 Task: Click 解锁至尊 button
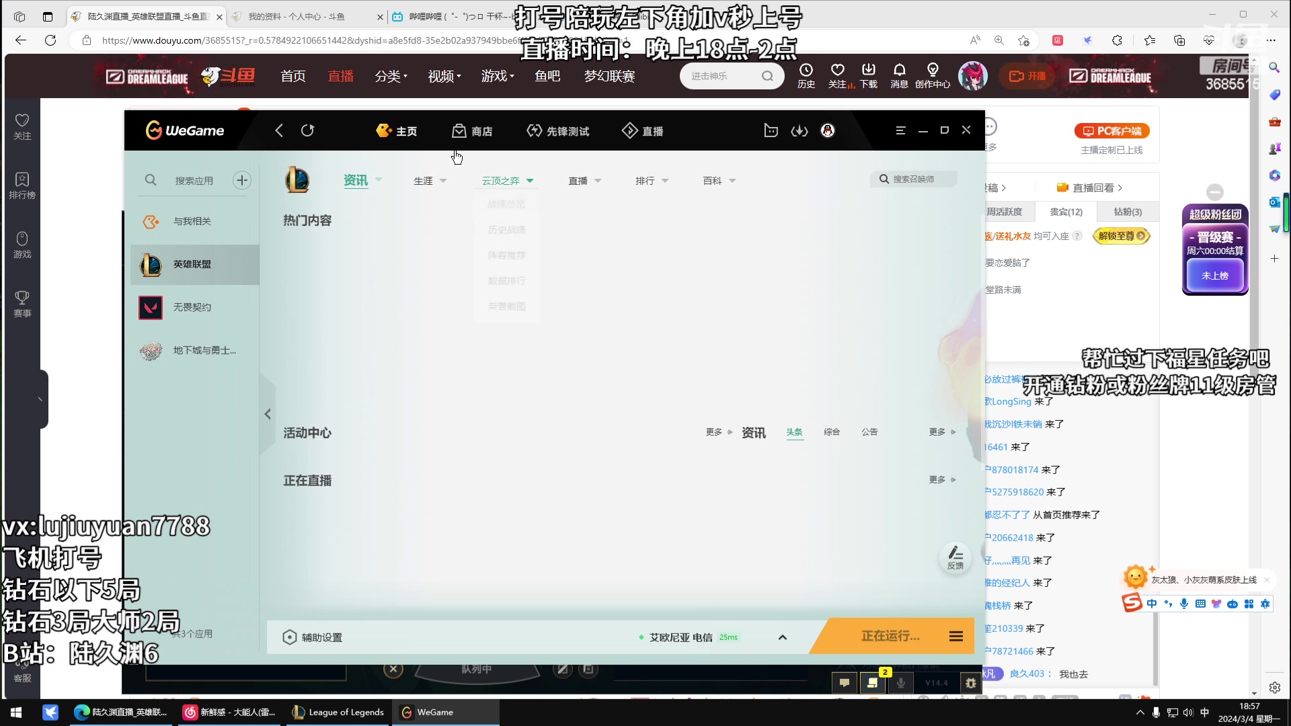(x=1122, y=236)
